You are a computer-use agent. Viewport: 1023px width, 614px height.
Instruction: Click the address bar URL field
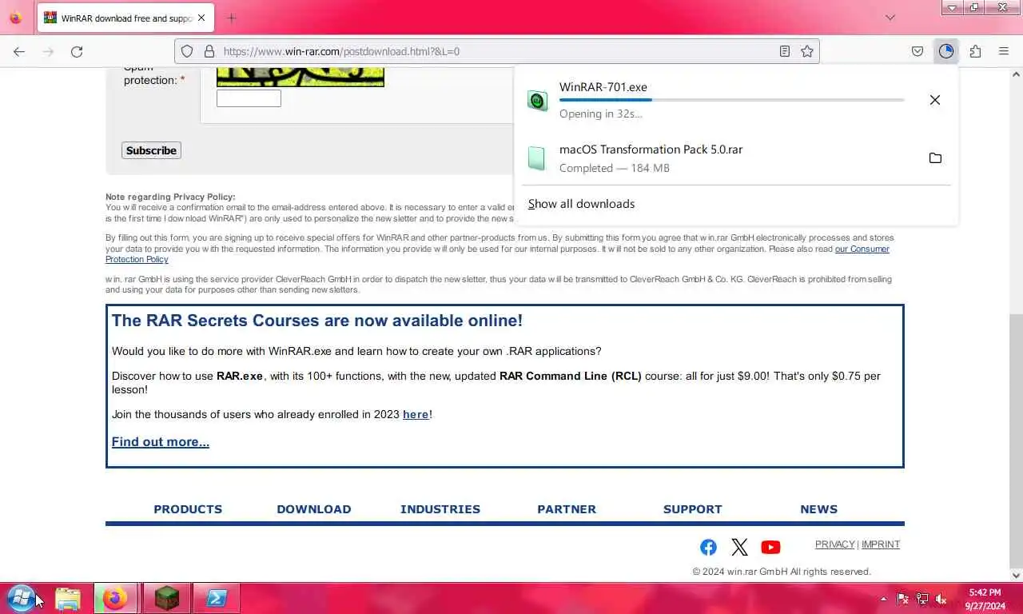[x=496, y=51]
